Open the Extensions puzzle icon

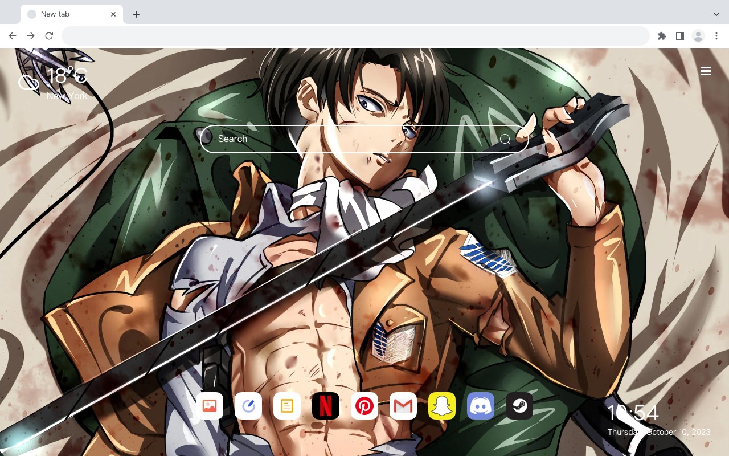661,36
